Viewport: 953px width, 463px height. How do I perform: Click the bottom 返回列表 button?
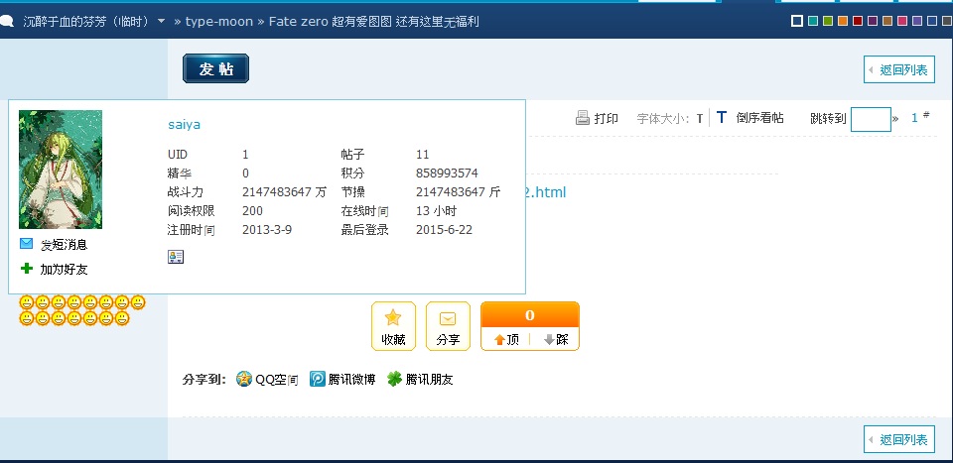[899, 439]
